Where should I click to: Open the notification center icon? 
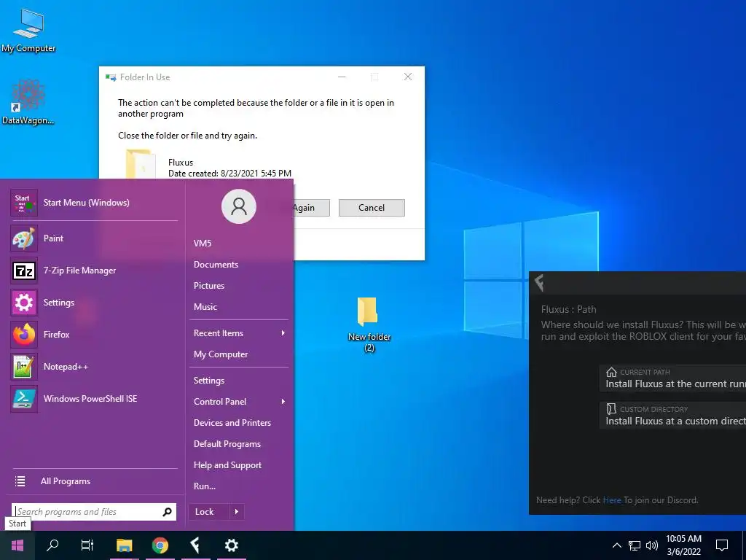click(722, 545)
